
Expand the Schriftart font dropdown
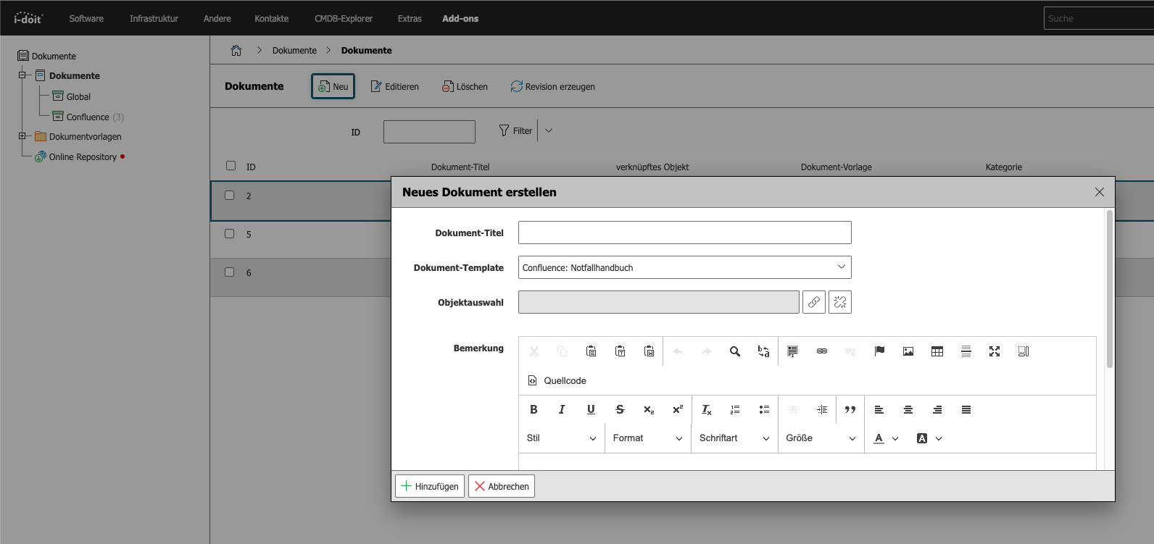point(734,438)
